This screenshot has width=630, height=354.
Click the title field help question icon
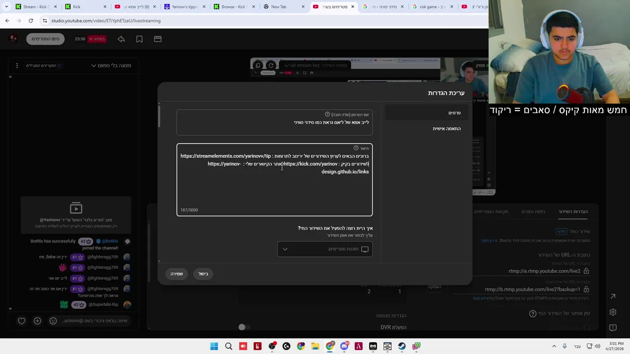point(327,115)
